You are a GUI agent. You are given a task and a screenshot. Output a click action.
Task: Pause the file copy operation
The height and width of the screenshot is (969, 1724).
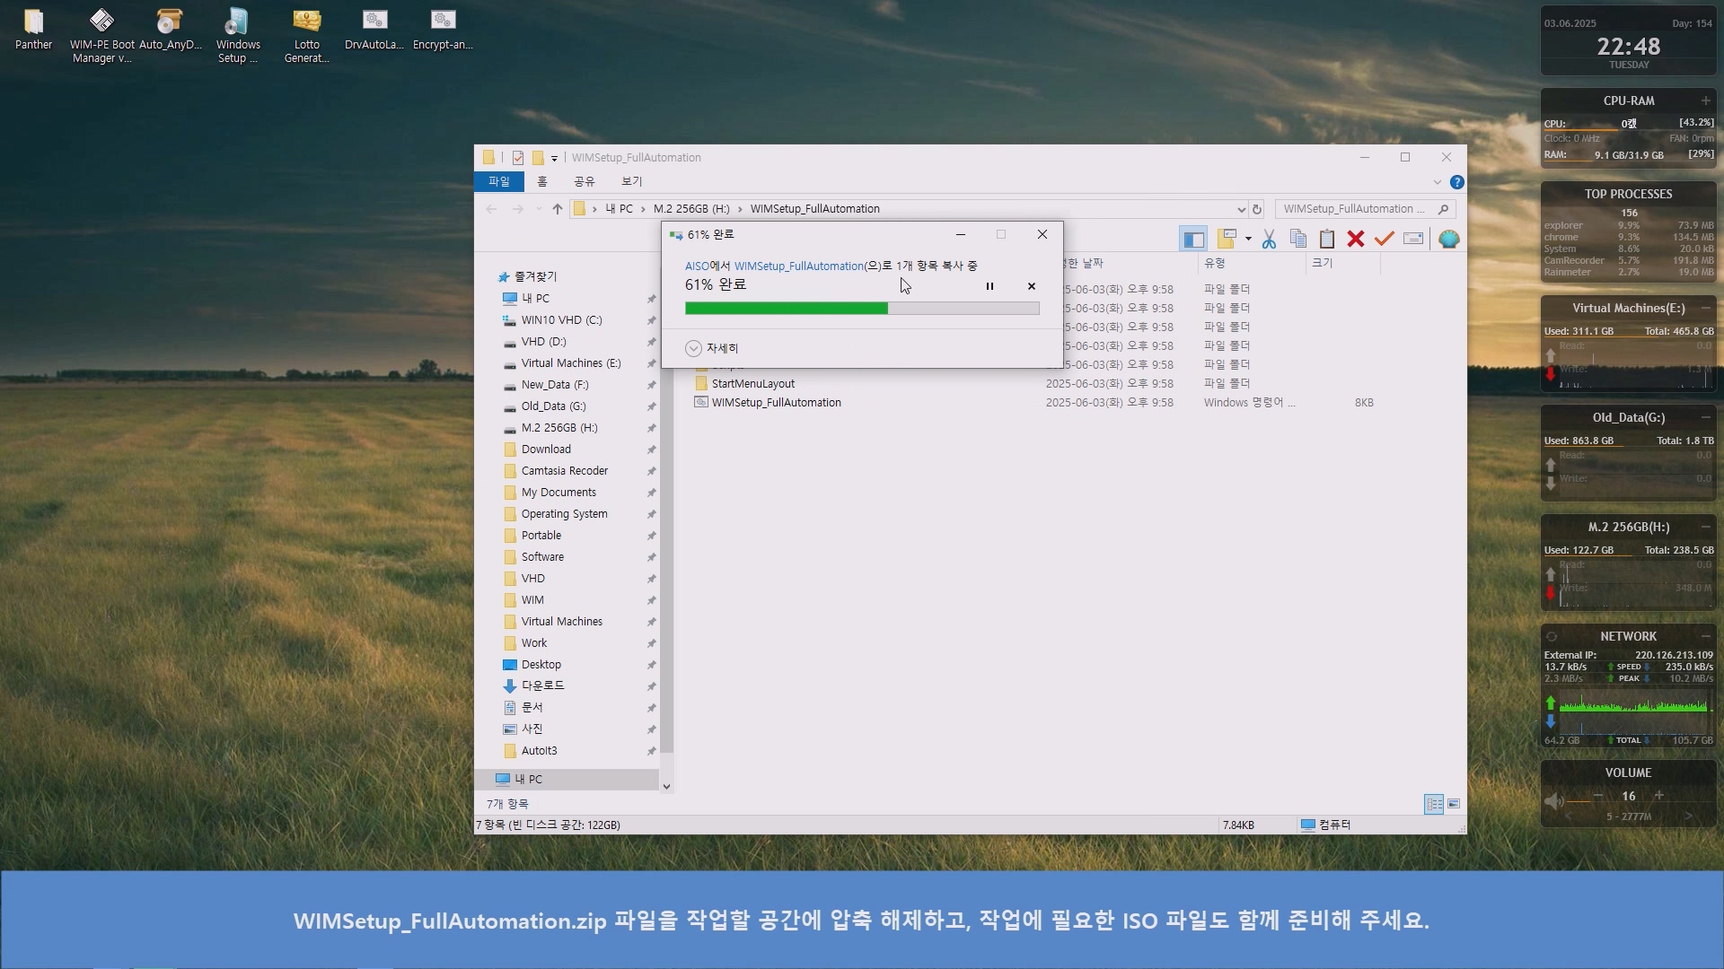pyautogui.click(x=990, y=286)
